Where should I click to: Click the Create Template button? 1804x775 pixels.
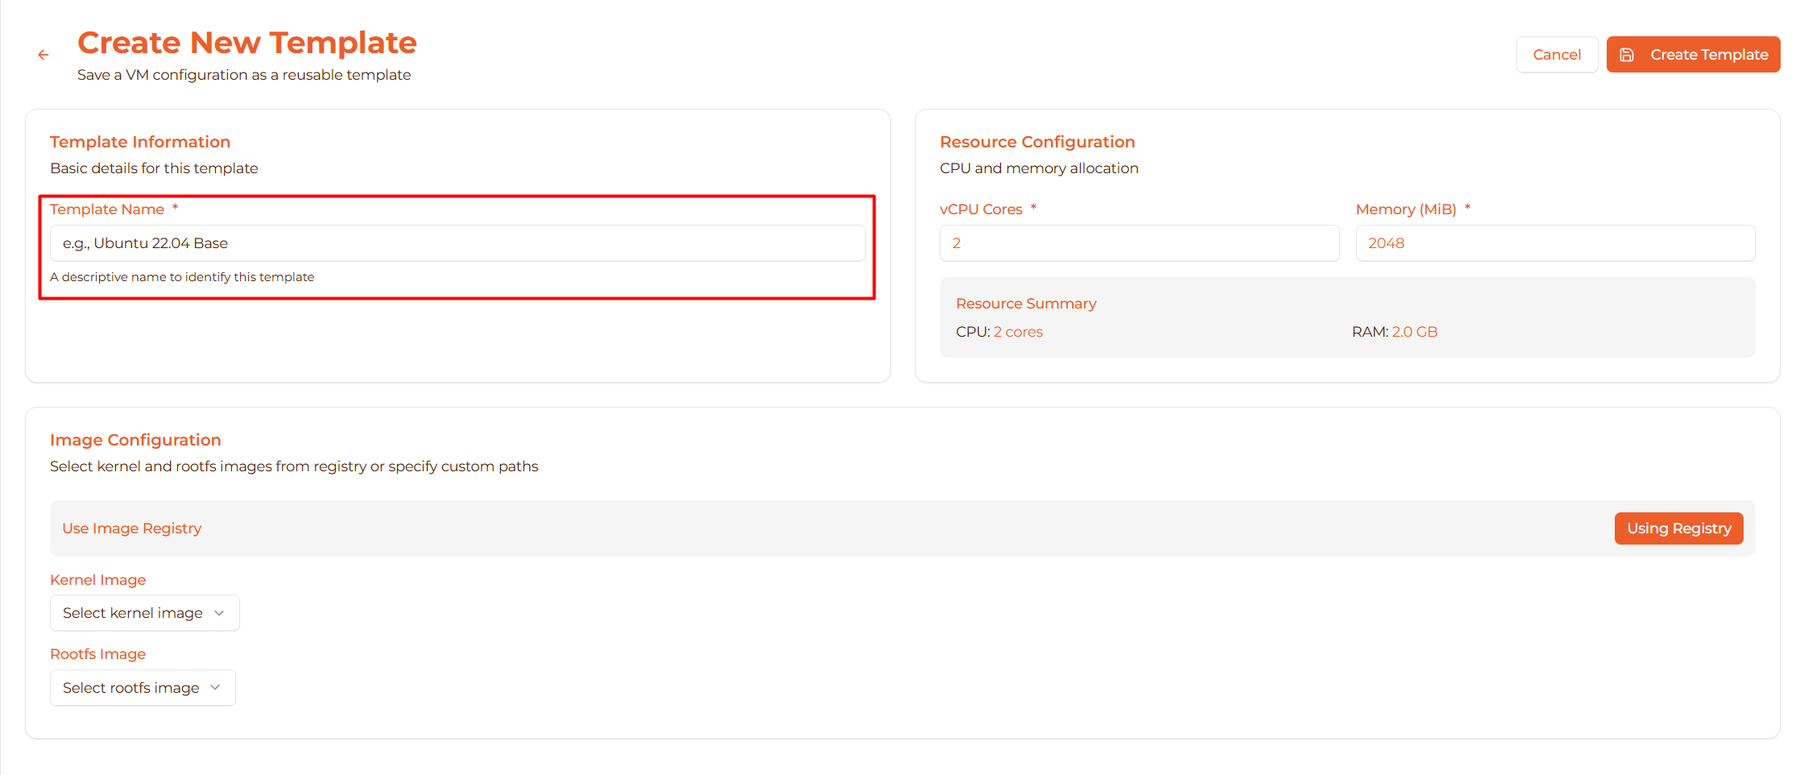1693,54
